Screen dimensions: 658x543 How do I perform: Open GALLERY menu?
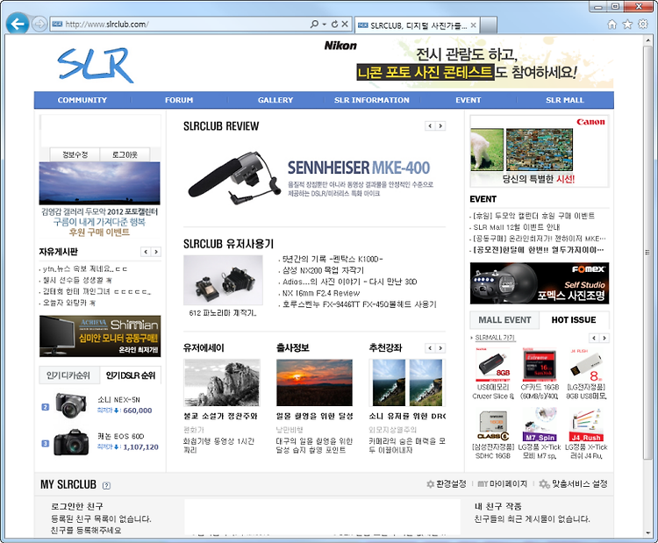[x=275, y=100]
